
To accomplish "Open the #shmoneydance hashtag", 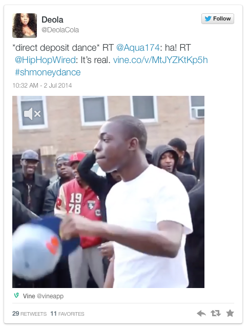I will point(48,72).
